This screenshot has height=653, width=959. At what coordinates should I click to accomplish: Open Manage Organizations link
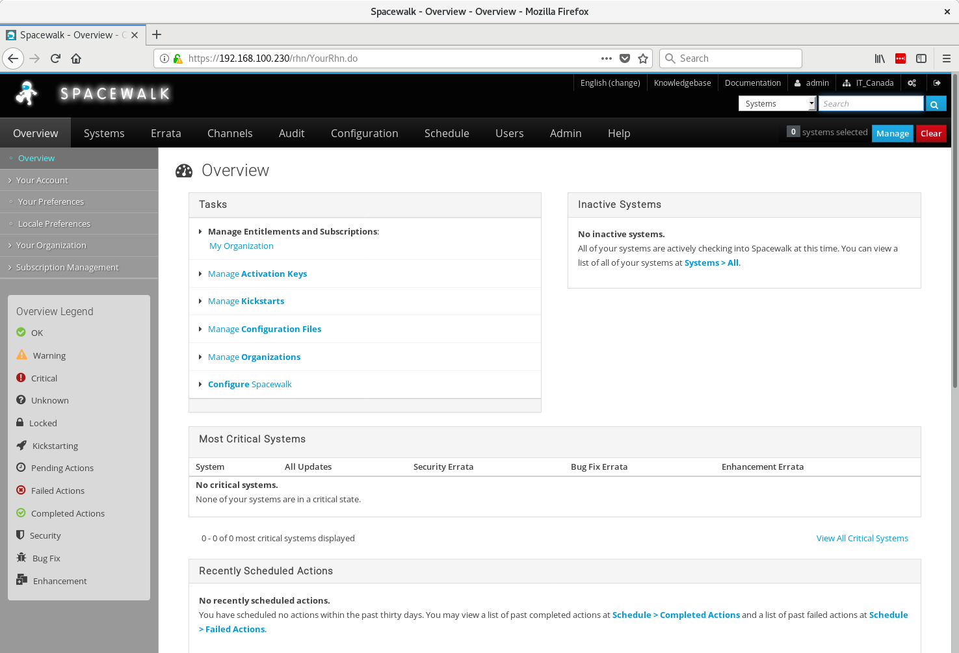pyautogui.click(x=254, y=357)
